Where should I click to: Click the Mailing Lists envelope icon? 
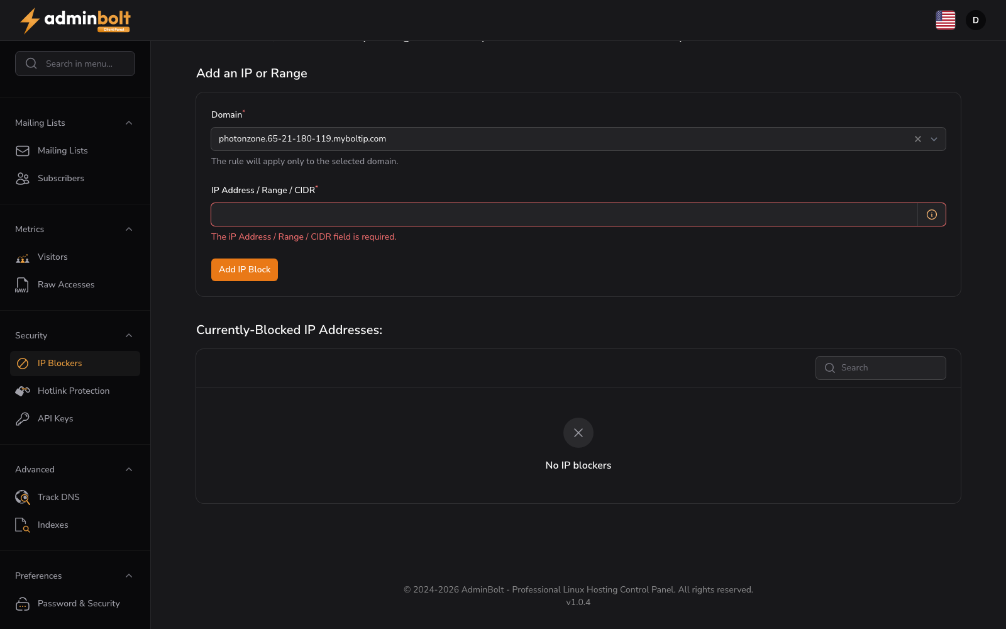click(23, 151)
